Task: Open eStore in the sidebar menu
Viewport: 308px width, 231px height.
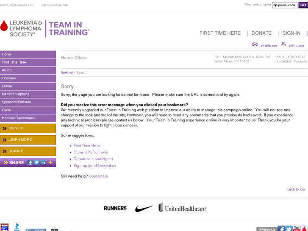Action: tap(28, 86)
